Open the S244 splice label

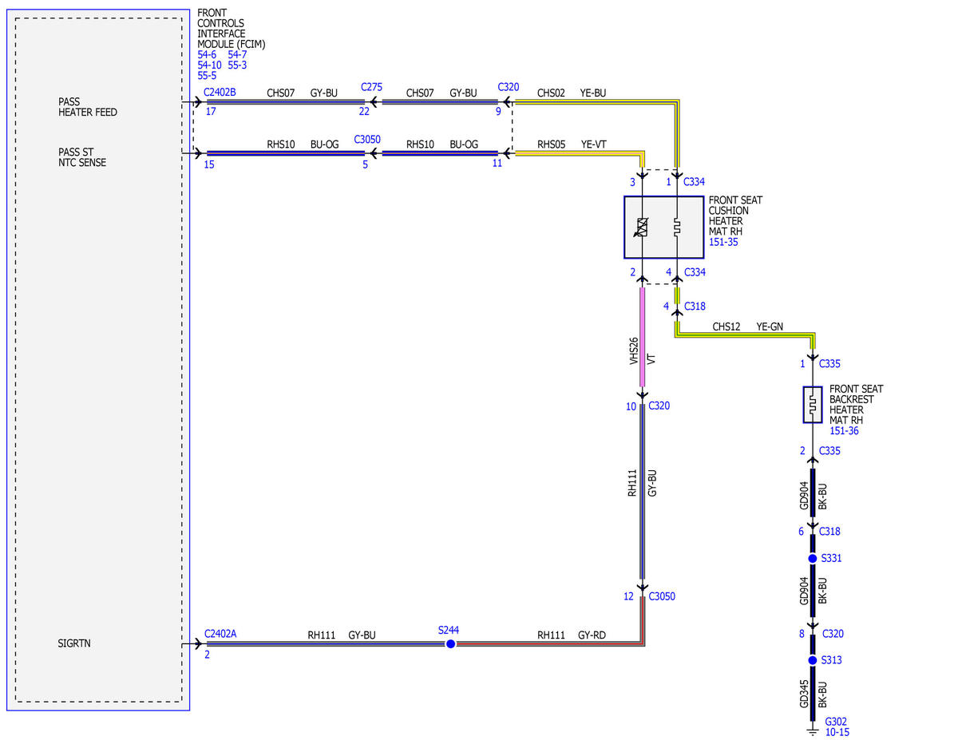[x=449, y=630]
